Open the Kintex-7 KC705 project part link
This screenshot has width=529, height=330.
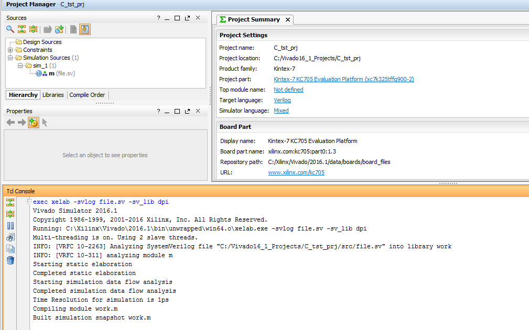[344, 79]
